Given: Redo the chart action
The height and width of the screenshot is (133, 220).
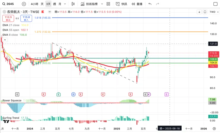Looking at the screenshot, I should pos(158,4).
